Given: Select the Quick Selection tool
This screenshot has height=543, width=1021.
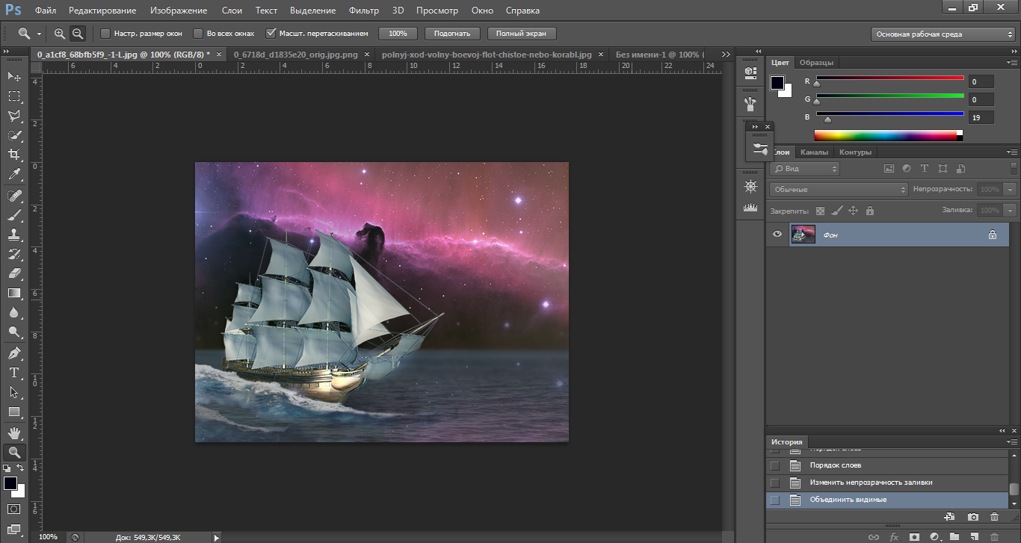Looking at the screenshot, I should 14,135.
